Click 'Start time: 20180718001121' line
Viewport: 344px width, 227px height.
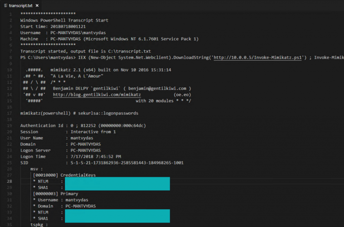point(53,27)
